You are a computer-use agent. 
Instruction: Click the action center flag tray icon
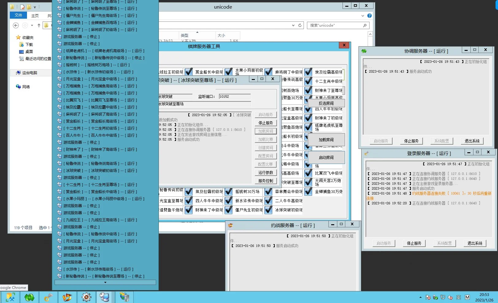(x=428, y=297)
